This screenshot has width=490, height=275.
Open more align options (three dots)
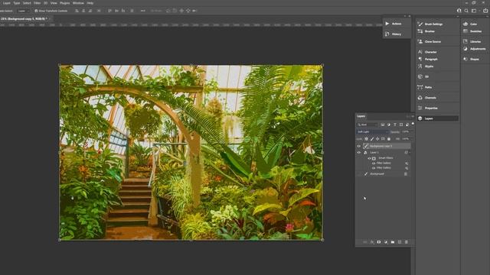point(143,11)
